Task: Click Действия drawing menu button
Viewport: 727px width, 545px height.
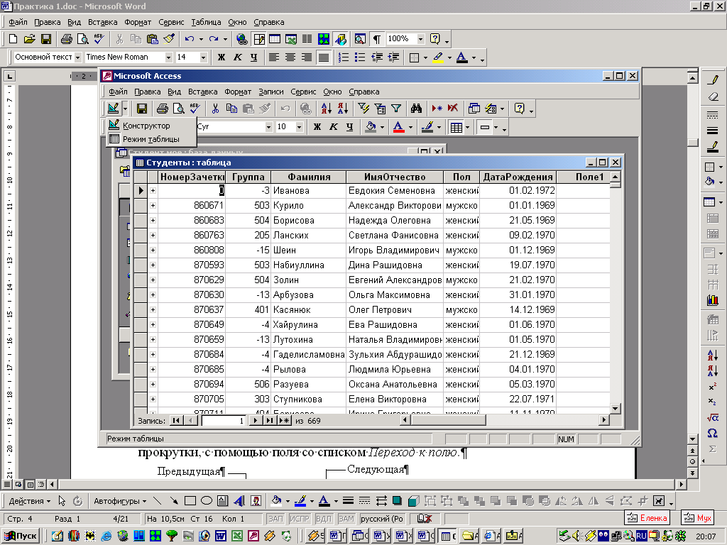Action: pyautogui.click(x=29, y=501)
